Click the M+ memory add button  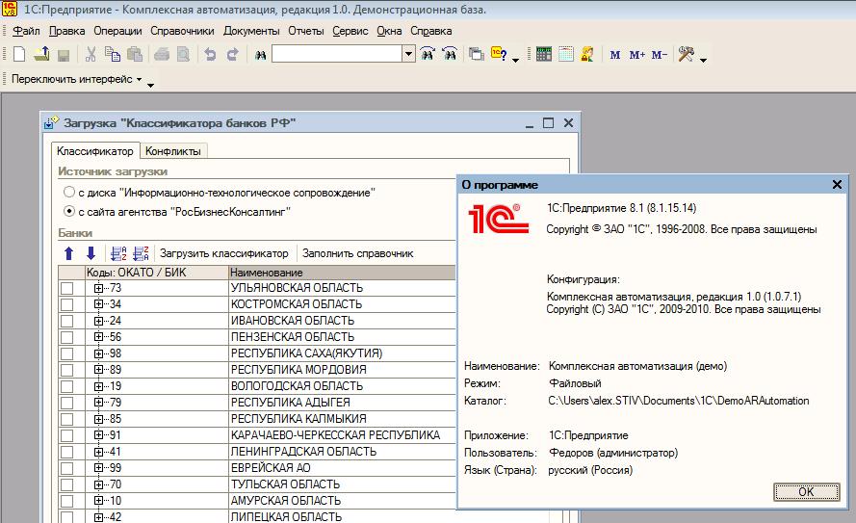636,55
